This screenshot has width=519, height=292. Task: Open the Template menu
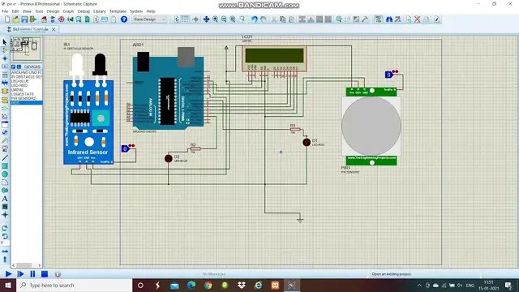click(x=118, y=11)
